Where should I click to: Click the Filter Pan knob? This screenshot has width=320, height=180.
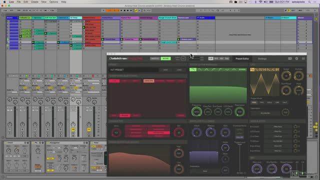tap(208, 112)
